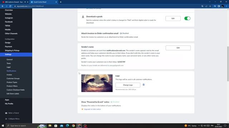This screenshot has width=229, height=128.
Task: Edit the Download e-goods notification
Action: click(x=173, y=18)
